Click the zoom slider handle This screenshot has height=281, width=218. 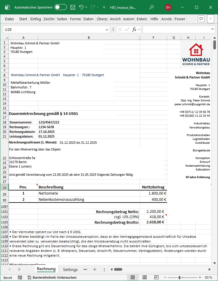tap(180, 277)
